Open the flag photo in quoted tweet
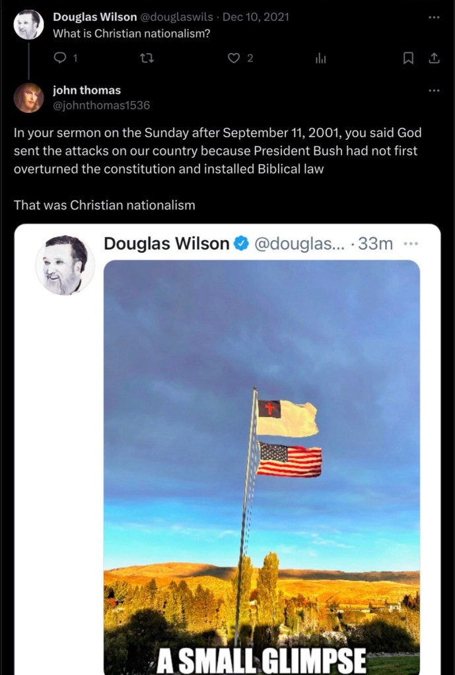455x675 pixels. [x=262, y=467]
